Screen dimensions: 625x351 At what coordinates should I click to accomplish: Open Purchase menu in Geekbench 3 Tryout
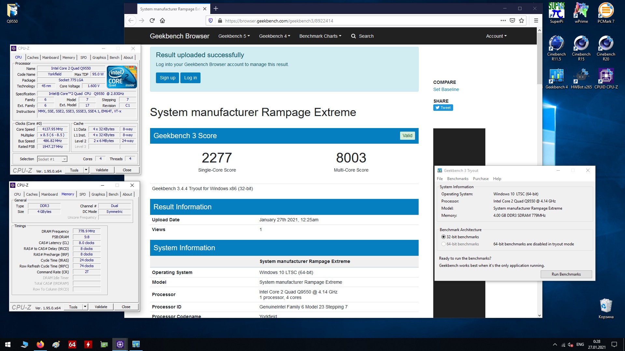click(480, 179)
